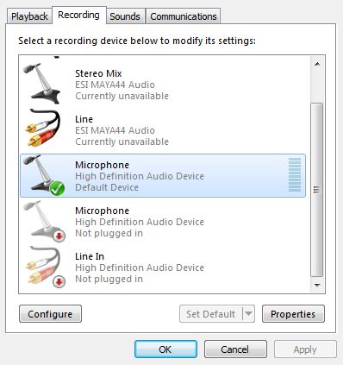The image size is (343, 365).
Task: Click the vertical scrollbar thumb
Action: (317, 190)
